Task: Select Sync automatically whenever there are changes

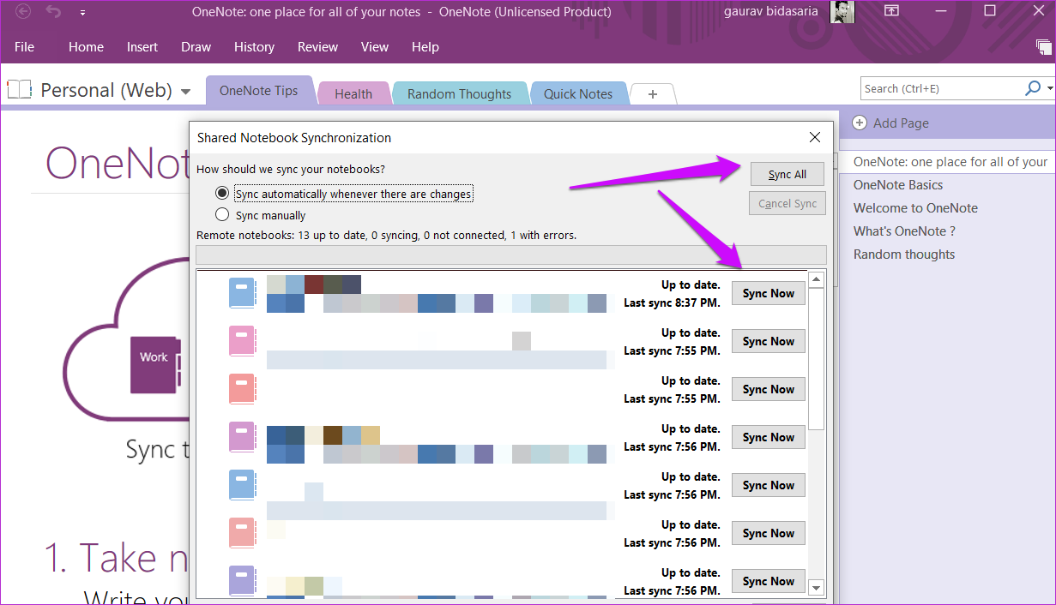Action: 222,193
